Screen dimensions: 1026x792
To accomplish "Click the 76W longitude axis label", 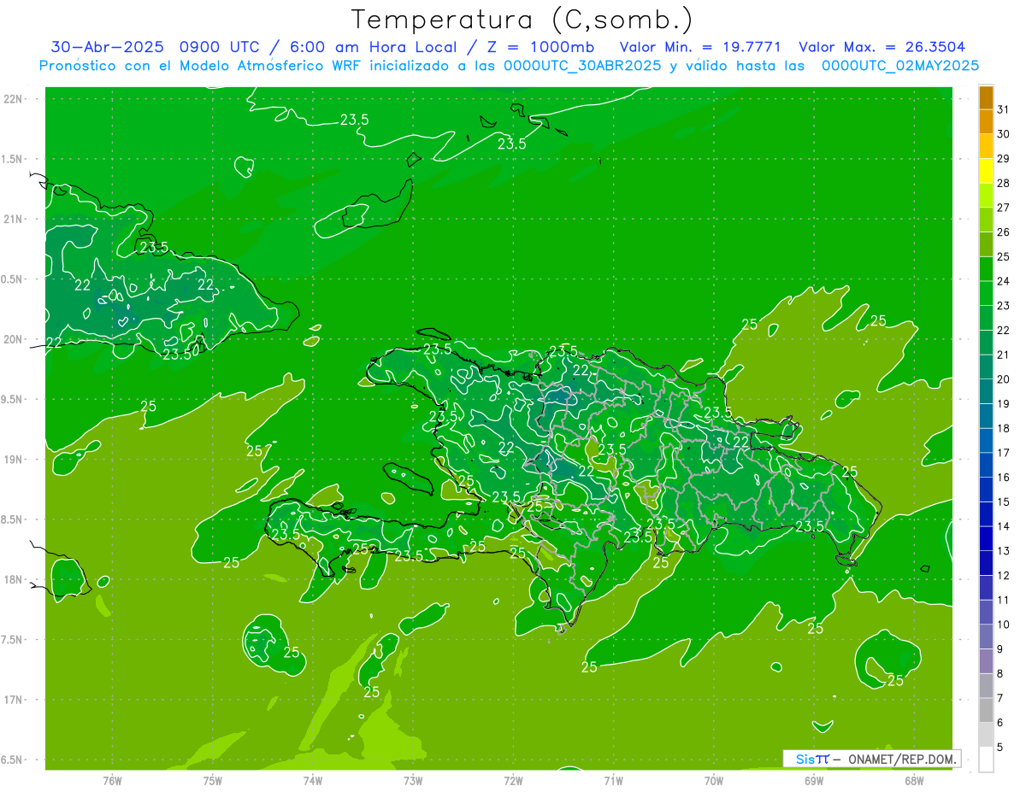I will pyautogui.click(x=112, y=780).
